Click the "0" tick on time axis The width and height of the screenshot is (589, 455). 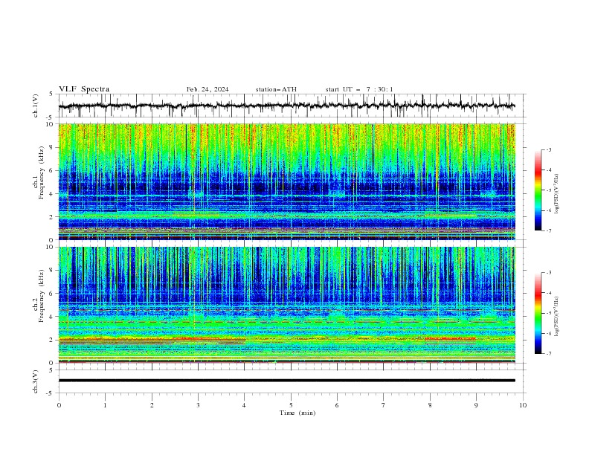pyautogui.click(x=59, y=405)
